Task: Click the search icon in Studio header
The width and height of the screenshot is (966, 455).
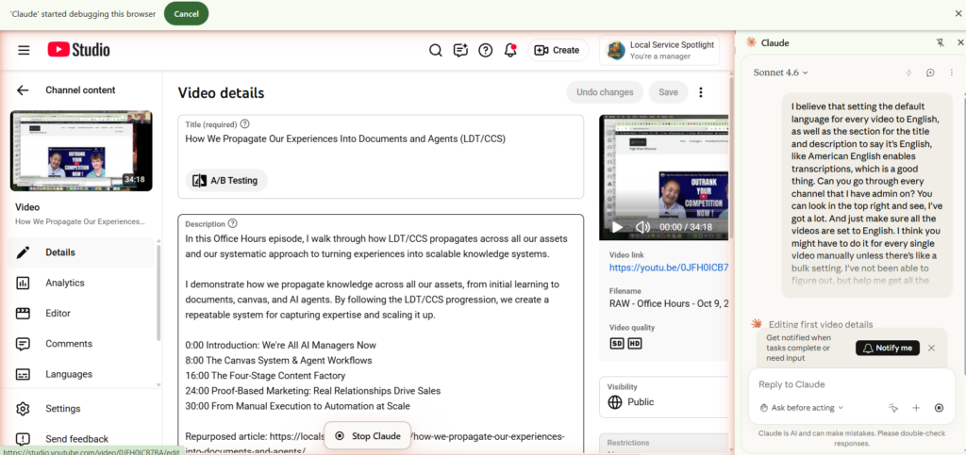Action: [436, 50]
